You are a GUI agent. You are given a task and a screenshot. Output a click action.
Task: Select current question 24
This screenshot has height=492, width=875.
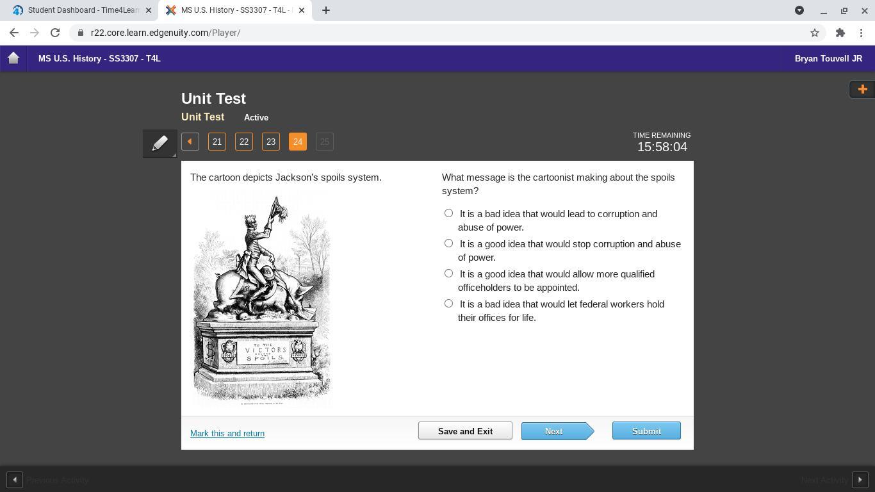[x=298, y=142]
